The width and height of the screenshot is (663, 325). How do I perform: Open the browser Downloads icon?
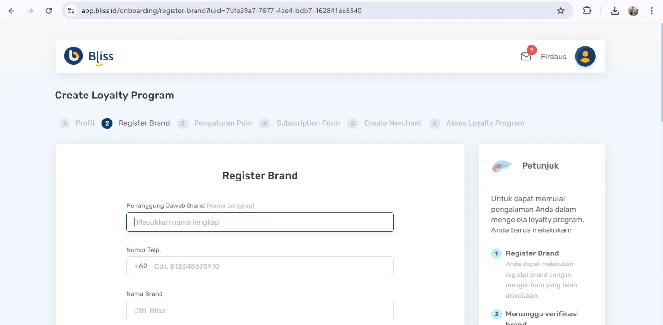(615, 10)
